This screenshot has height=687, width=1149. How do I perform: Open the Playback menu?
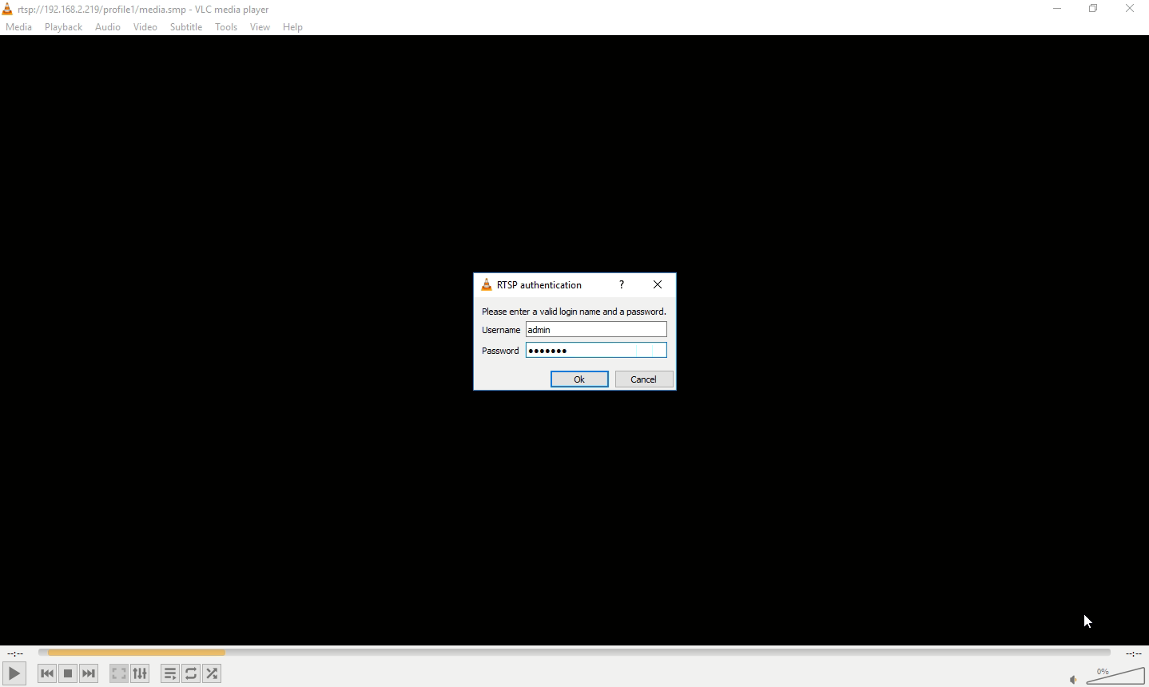tap(64, 27)
